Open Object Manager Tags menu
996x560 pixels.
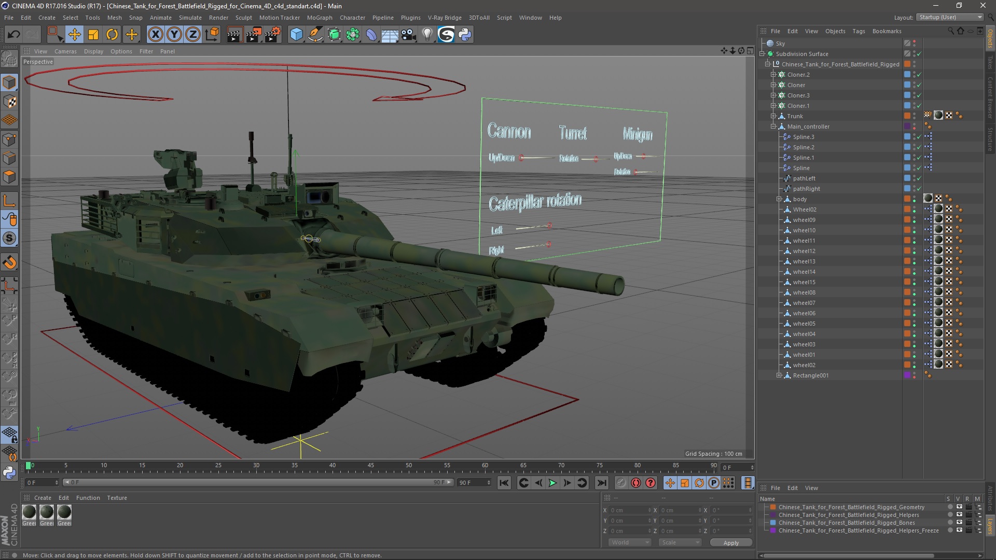pyautogui.click(x=859, y=31)
